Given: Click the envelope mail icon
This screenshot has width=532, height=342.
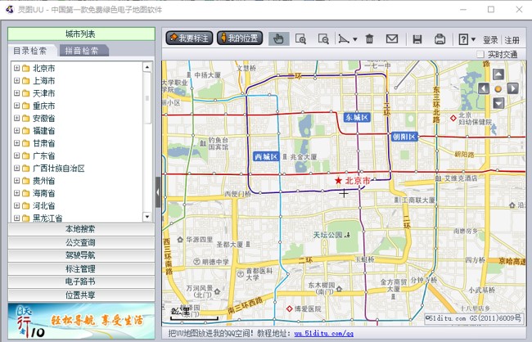Looking at the screenshot, I should (392, 38).
